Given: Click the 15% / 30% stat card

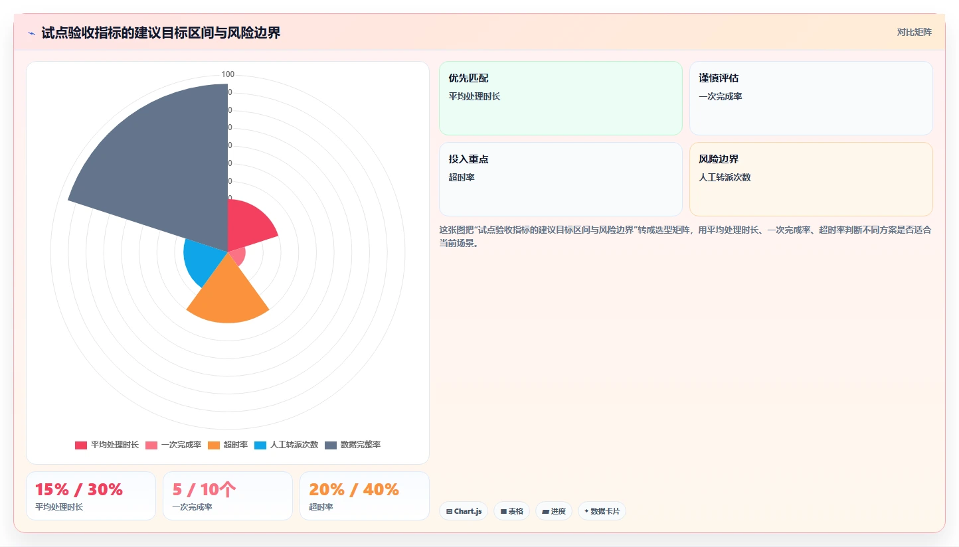Looking at the screenshot, I should [x=91, y=496].
